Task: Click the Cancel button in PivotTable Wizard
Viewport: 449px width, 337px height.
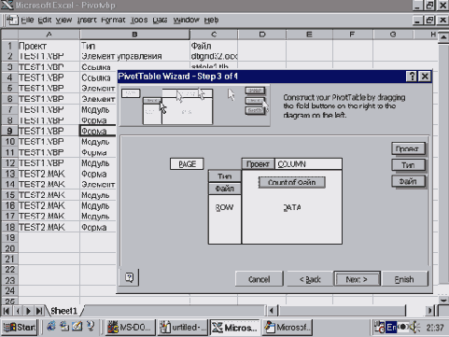Action: (259, 279)
